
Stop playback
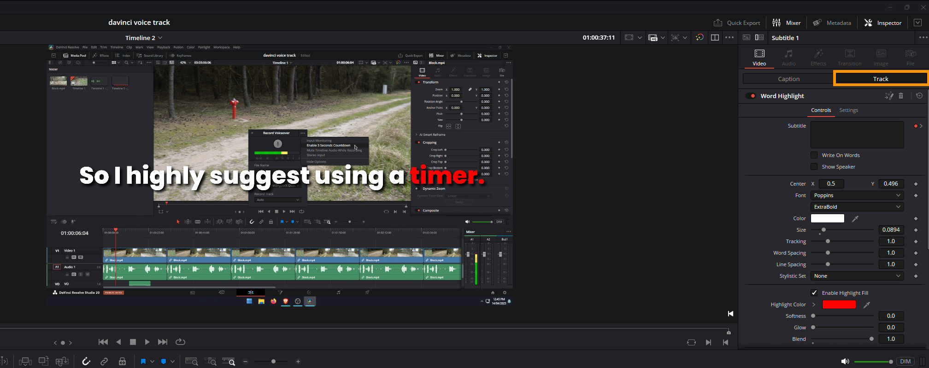point(133,342)
